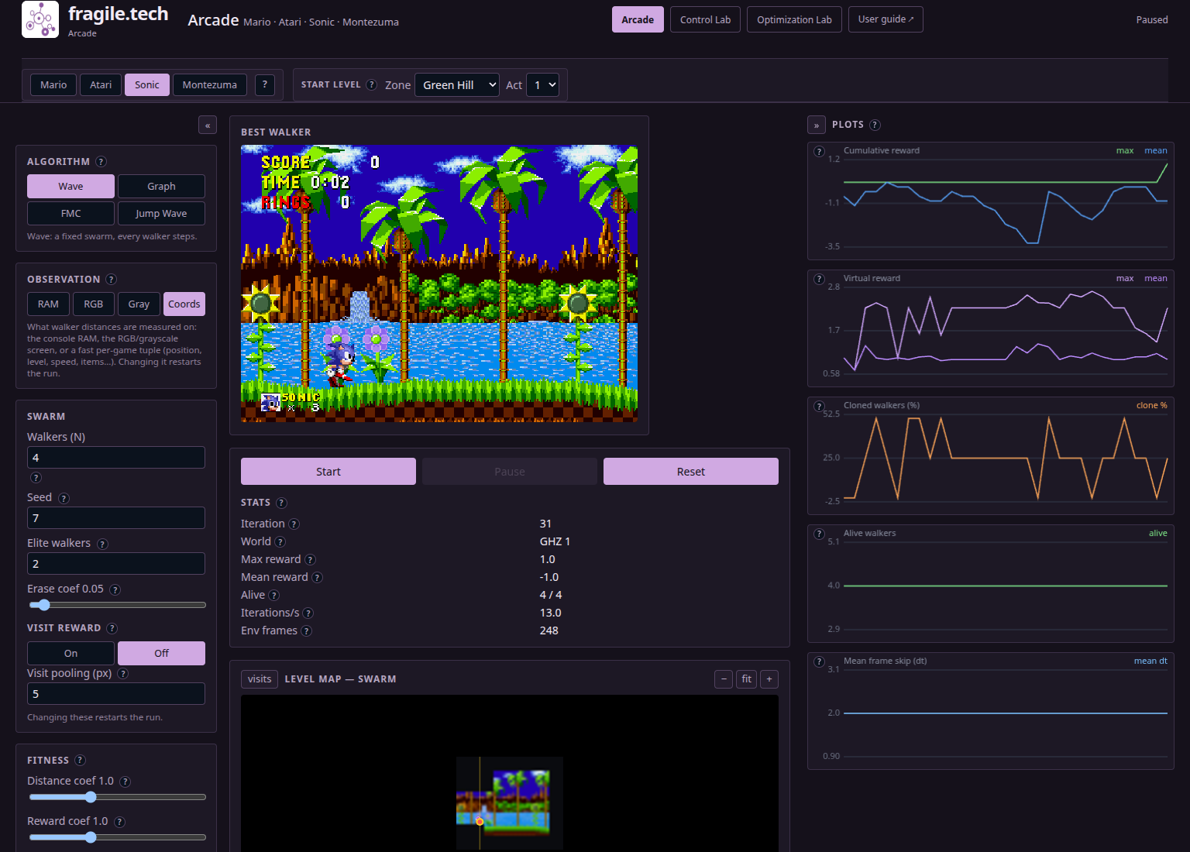Set observation to RGB
Screen dimensions: 1190x852
click(94, 304)
